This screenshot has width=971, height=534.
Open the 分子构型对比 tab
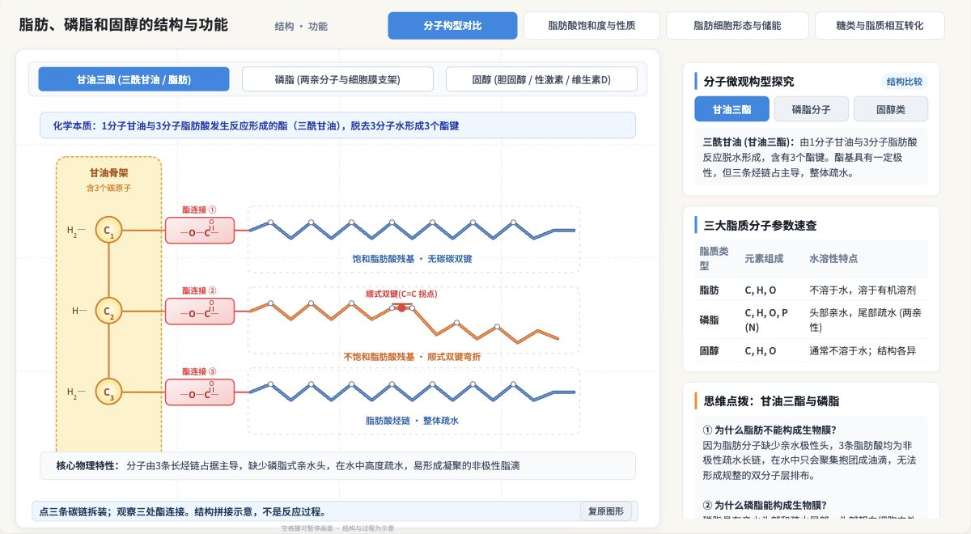click(452, 26)
